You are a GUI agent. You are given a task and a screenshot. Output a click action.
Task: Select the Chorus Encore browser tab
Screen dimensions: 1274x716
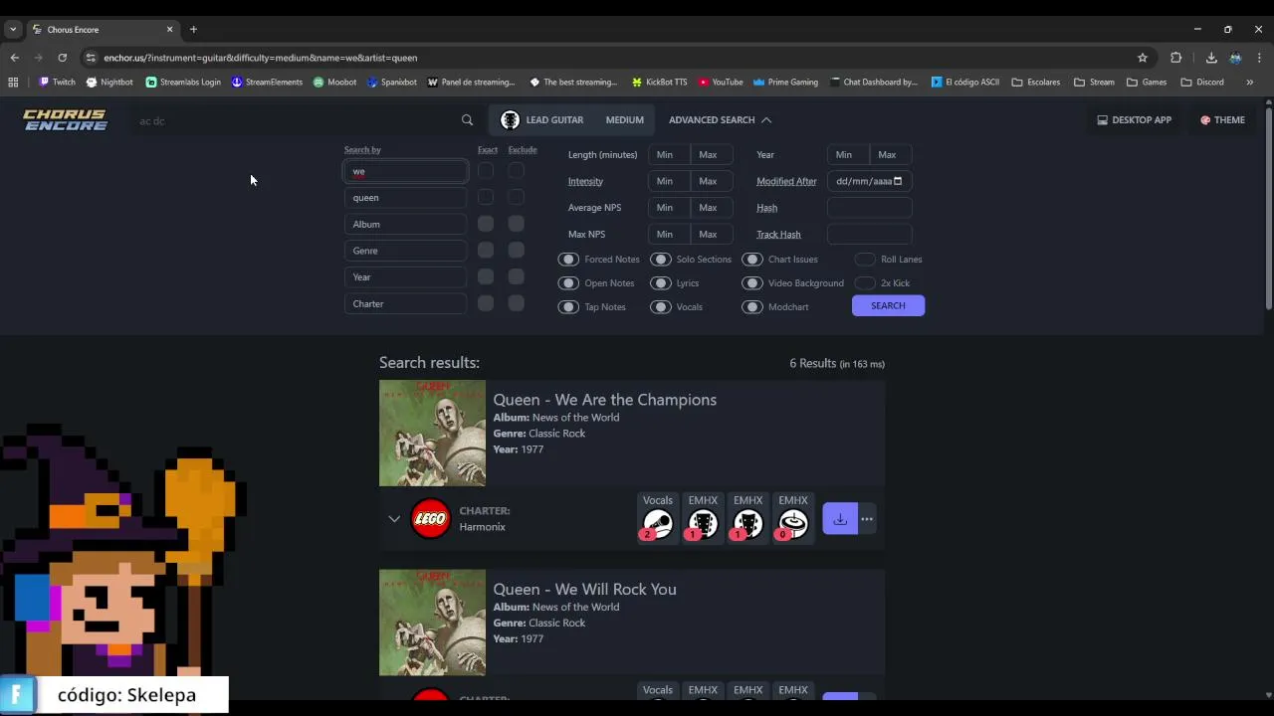103,30
